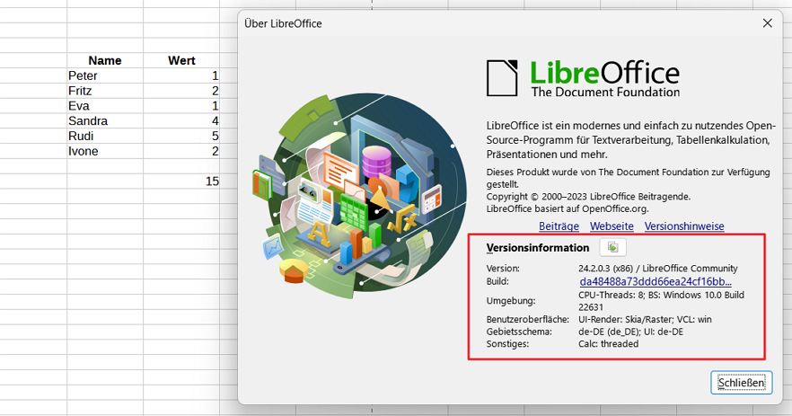Click the Schließen button
792x416 pixels.
click(741, 383)
